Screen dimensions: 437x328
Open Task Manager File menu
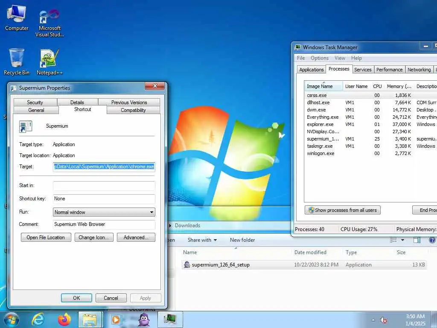pos(301,58)
